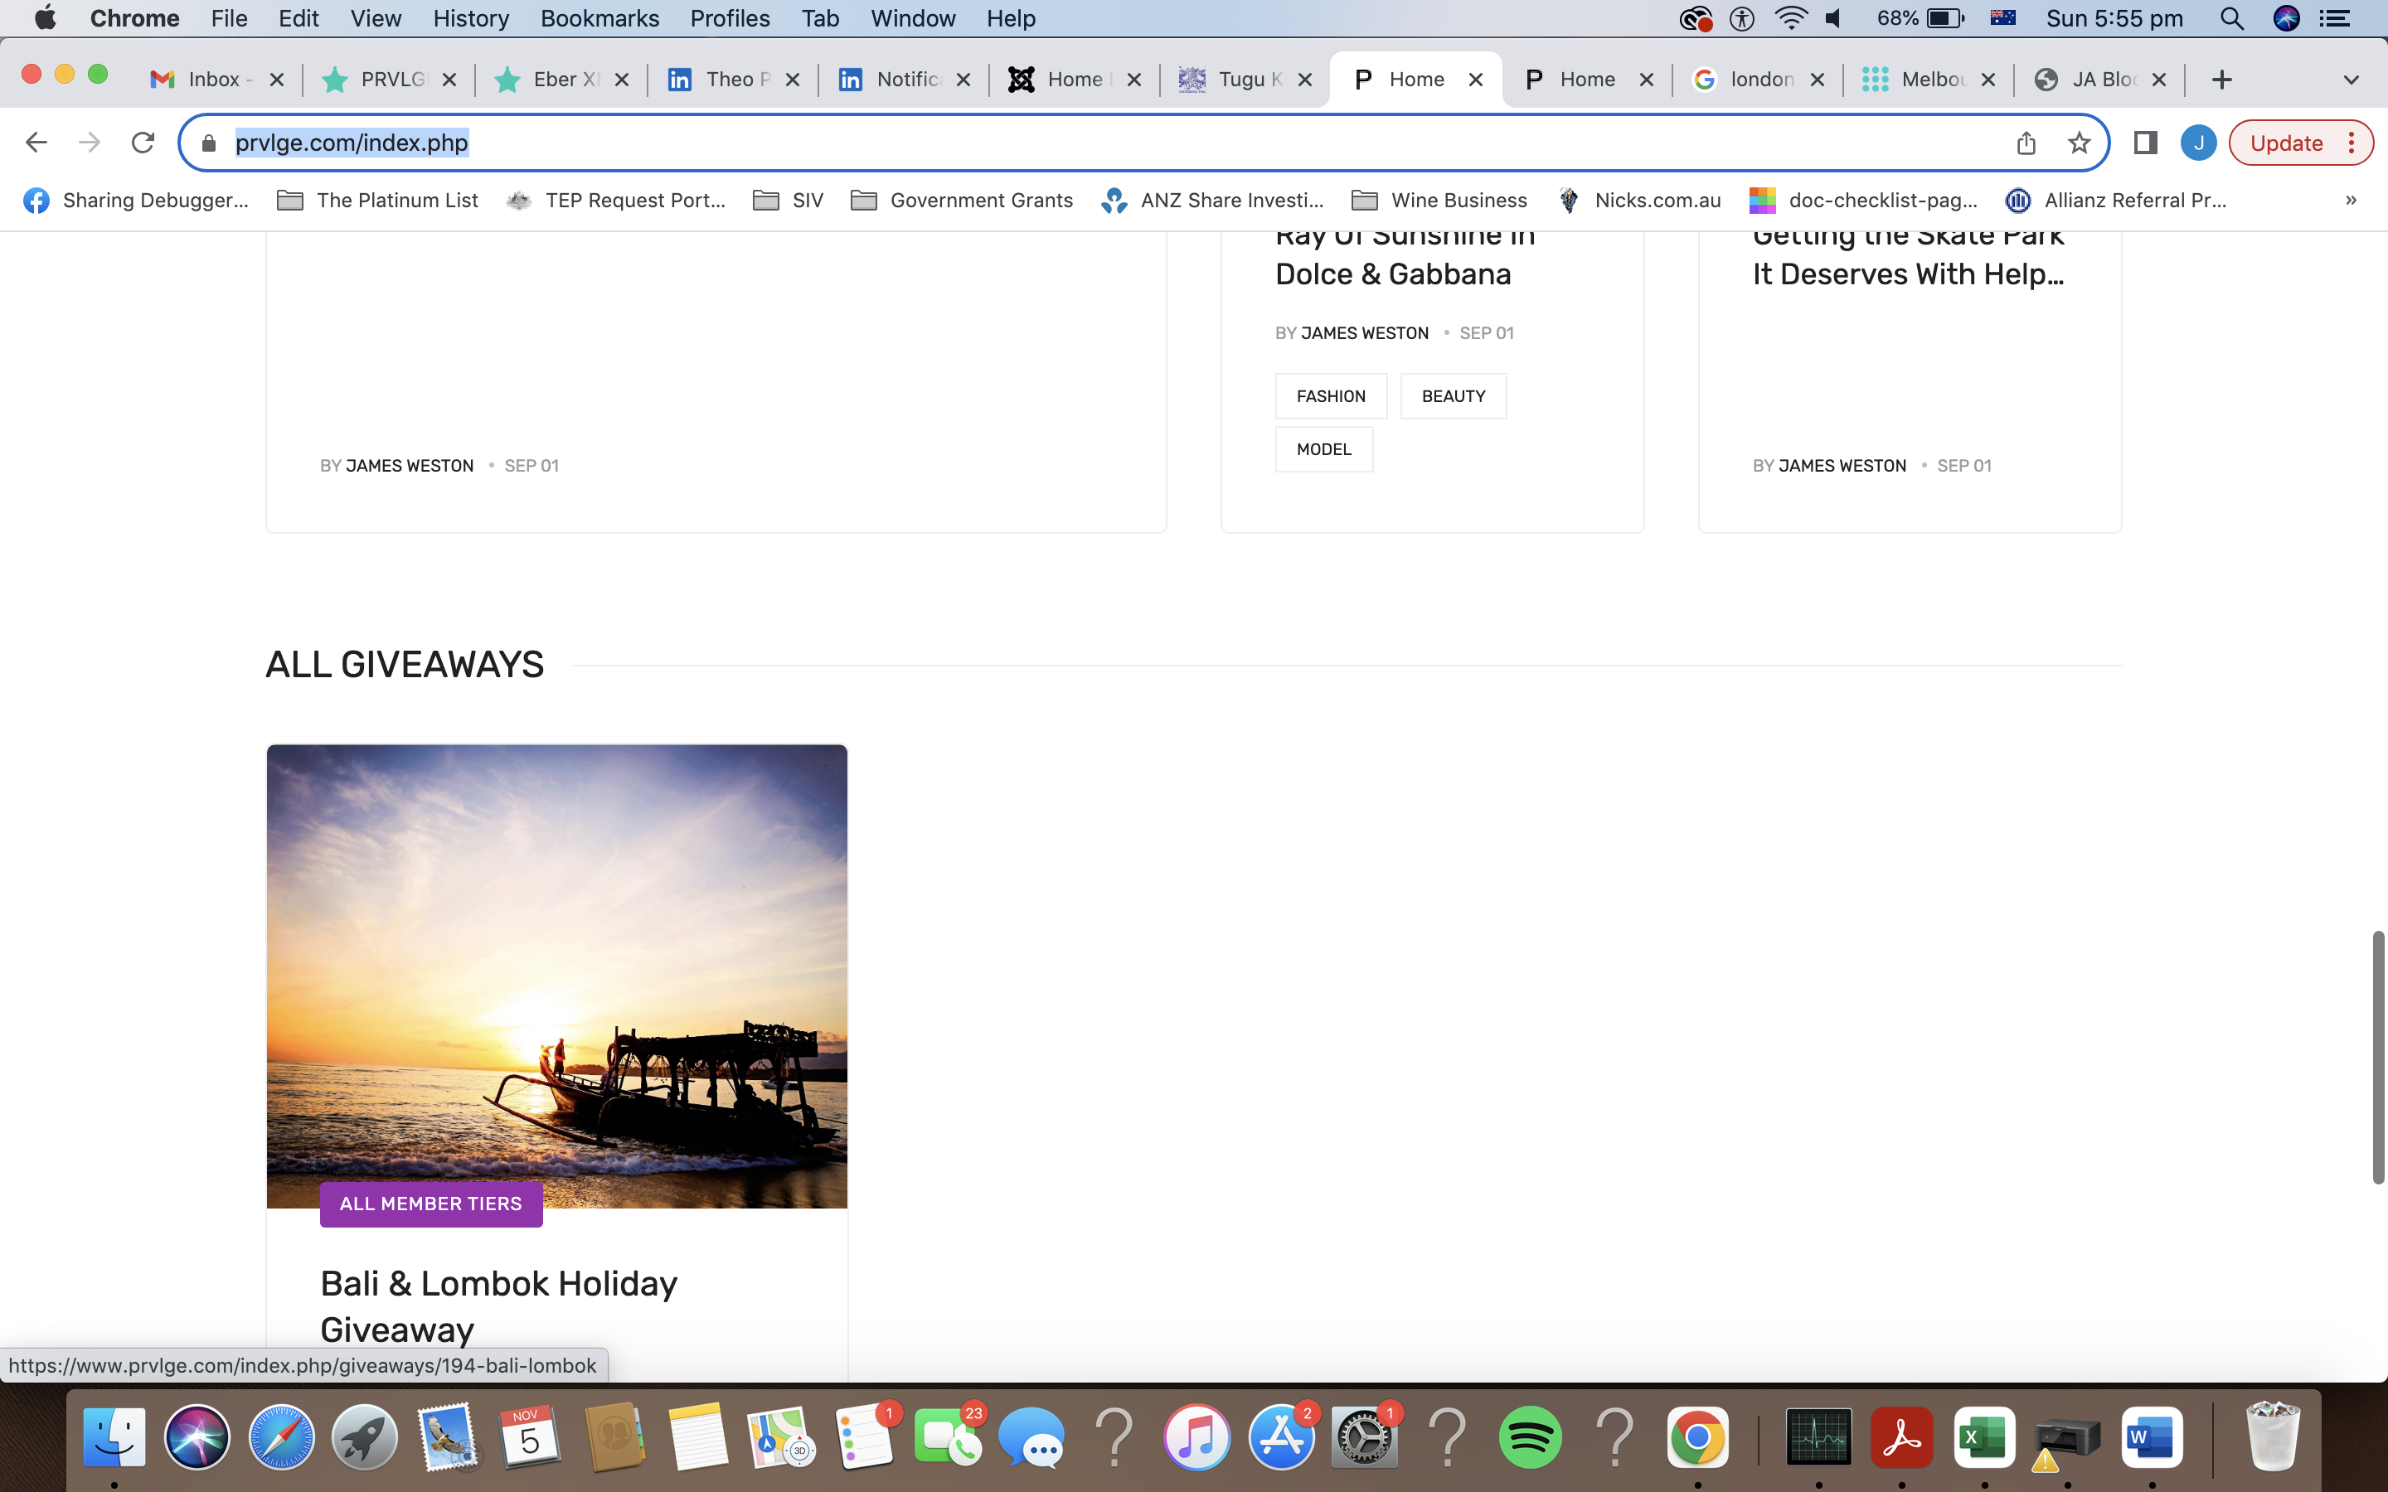This screenshot has width=2388, height=1492.
Task: Click the FASHION tag button
Action: click(1330, 395)
